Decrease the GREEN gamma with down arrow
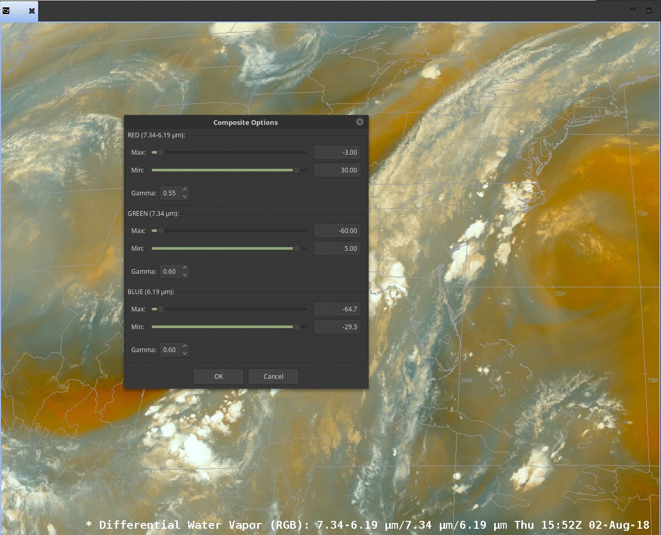 tap(185, 275)
